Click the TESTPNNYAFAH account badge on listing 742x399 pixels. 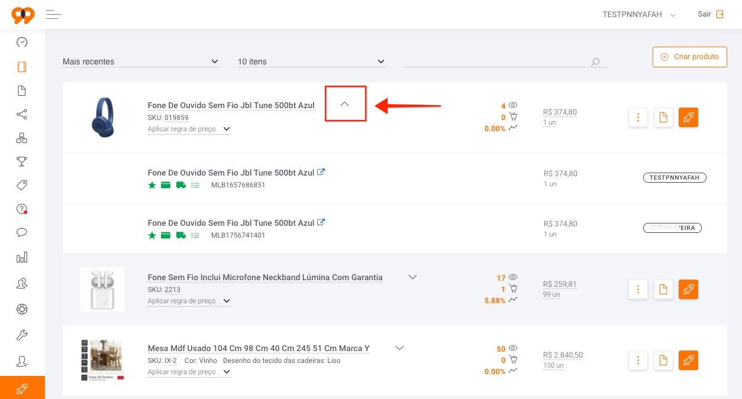click(x=675, y=177)
